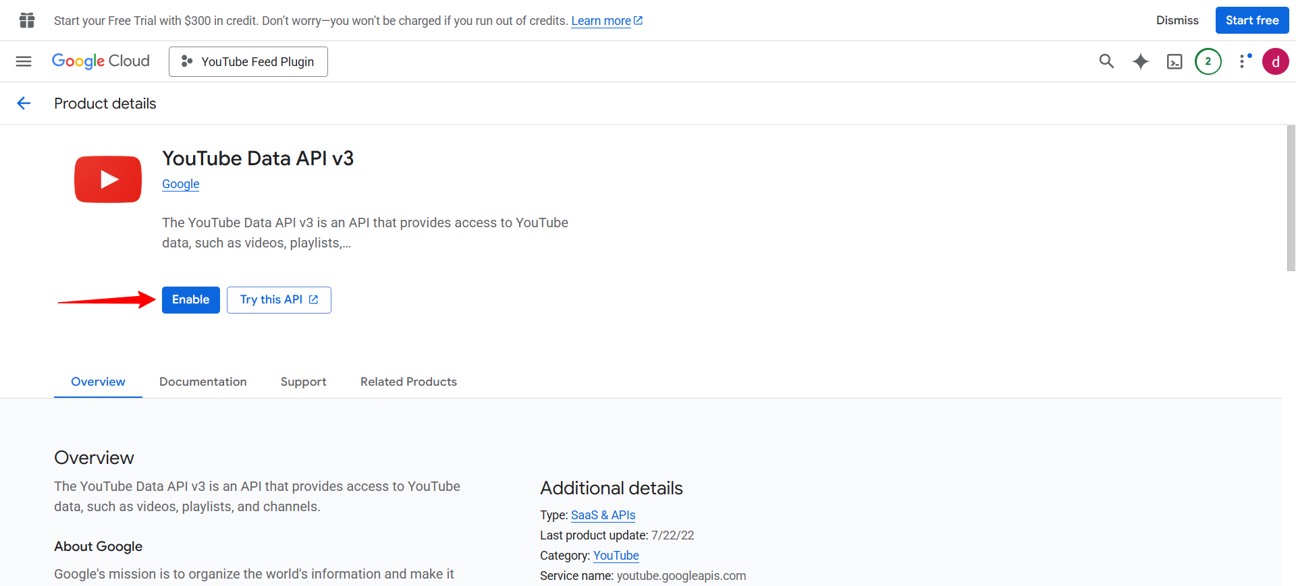Open the Gemini AI sparkle icon

[1141, 61]
